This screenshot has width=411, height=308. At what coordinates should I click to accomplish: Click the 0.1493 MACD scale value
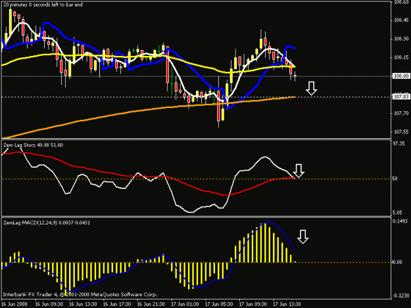[x=400, y=221]
